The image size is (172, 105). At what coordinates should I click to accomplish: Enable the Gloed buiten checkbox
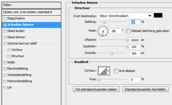5,31
